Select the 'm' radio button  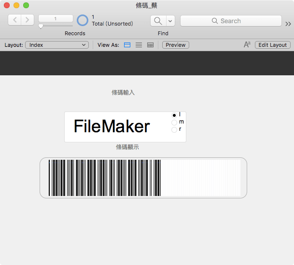pos(174,123)
